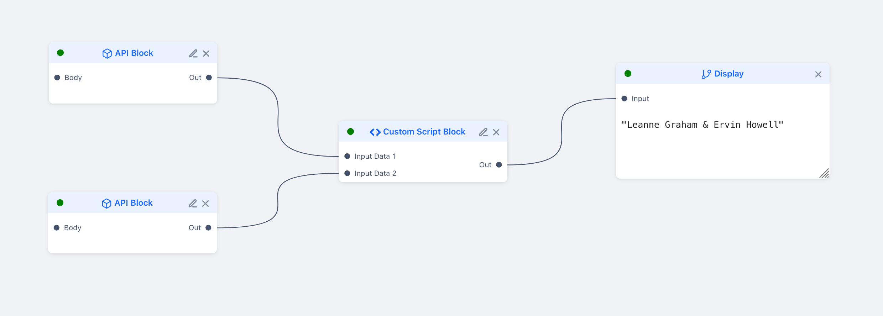Click the green status dot on Custom Script Block
Viewport: 883px width, 316px height.
pyautogui.click(x=351, y=131)
